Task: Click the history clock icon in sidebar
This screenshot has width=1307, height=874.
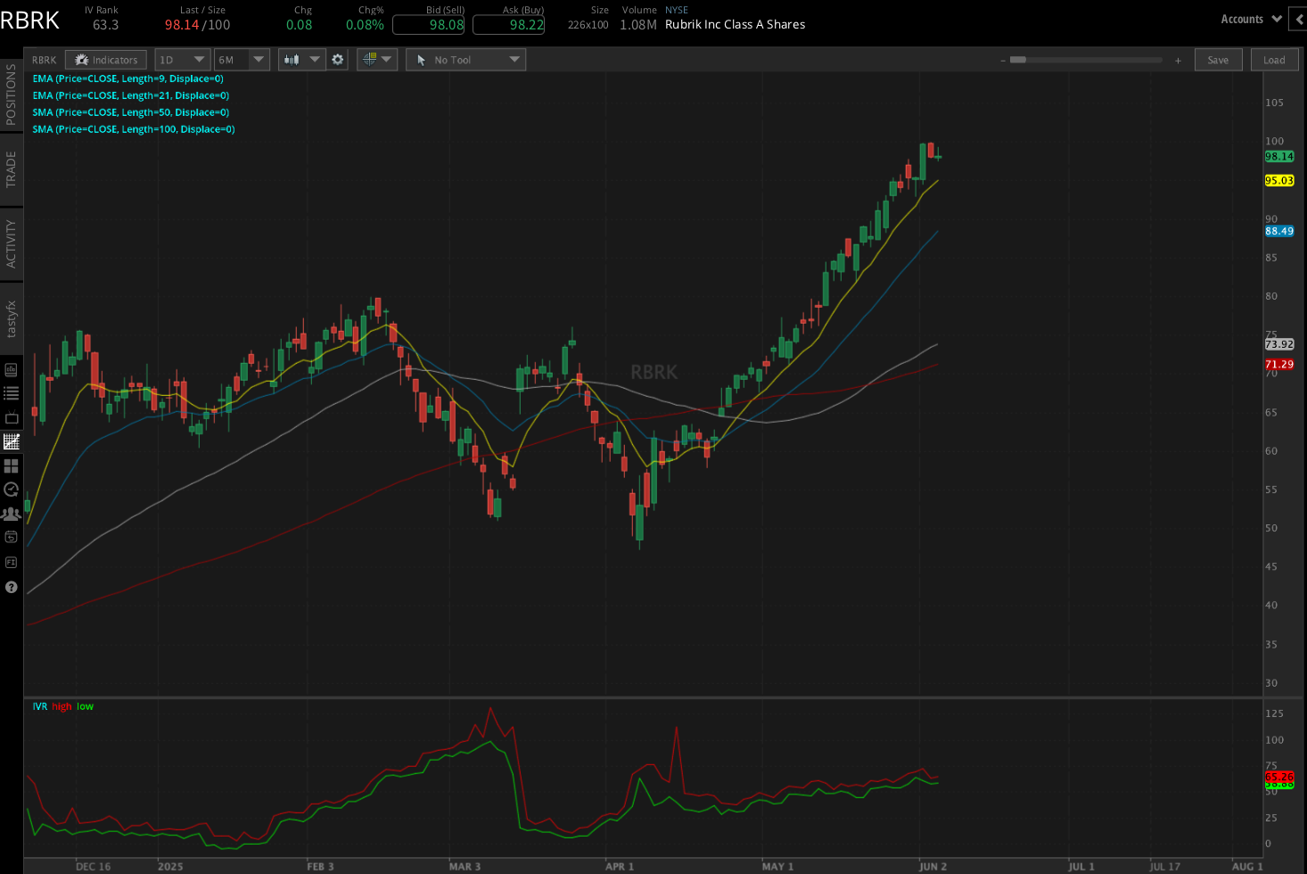Action: [12, 489]
